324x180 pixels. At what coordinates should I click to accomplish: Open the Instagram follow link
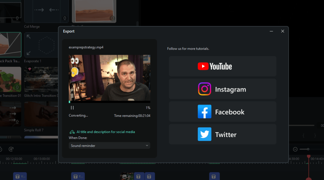tap(223, 89)
